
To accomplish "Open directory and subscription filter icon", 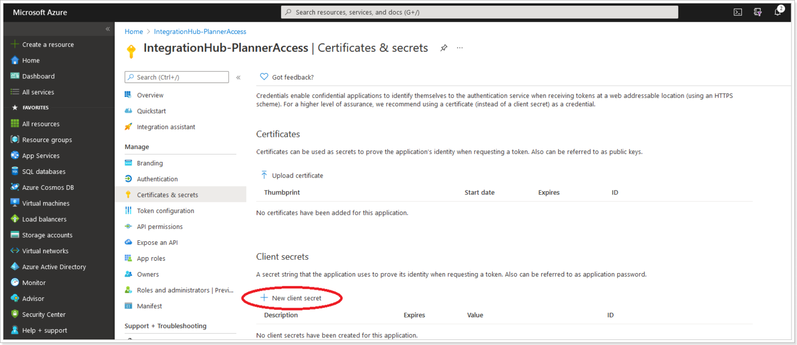I will click(x=758, y=12).
